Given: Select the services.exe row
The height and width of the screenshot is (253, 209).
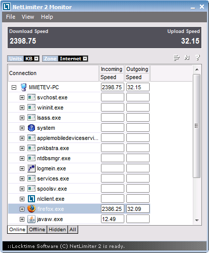Looking at the screenshot, I should (x=79, y=178).
